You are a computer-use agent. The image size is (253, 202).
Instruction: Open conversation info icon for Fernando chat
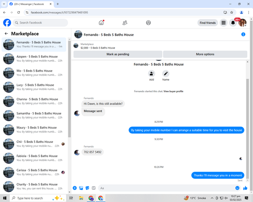(243, 34)
